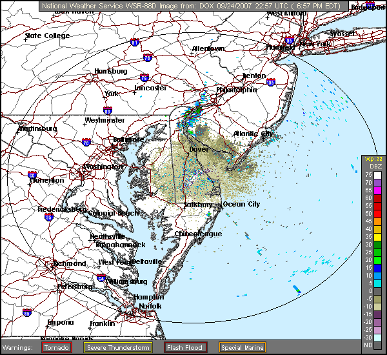387x355 pixels.
Task: Click the Interstate 78 highway shield
Action: click(147, 57)
